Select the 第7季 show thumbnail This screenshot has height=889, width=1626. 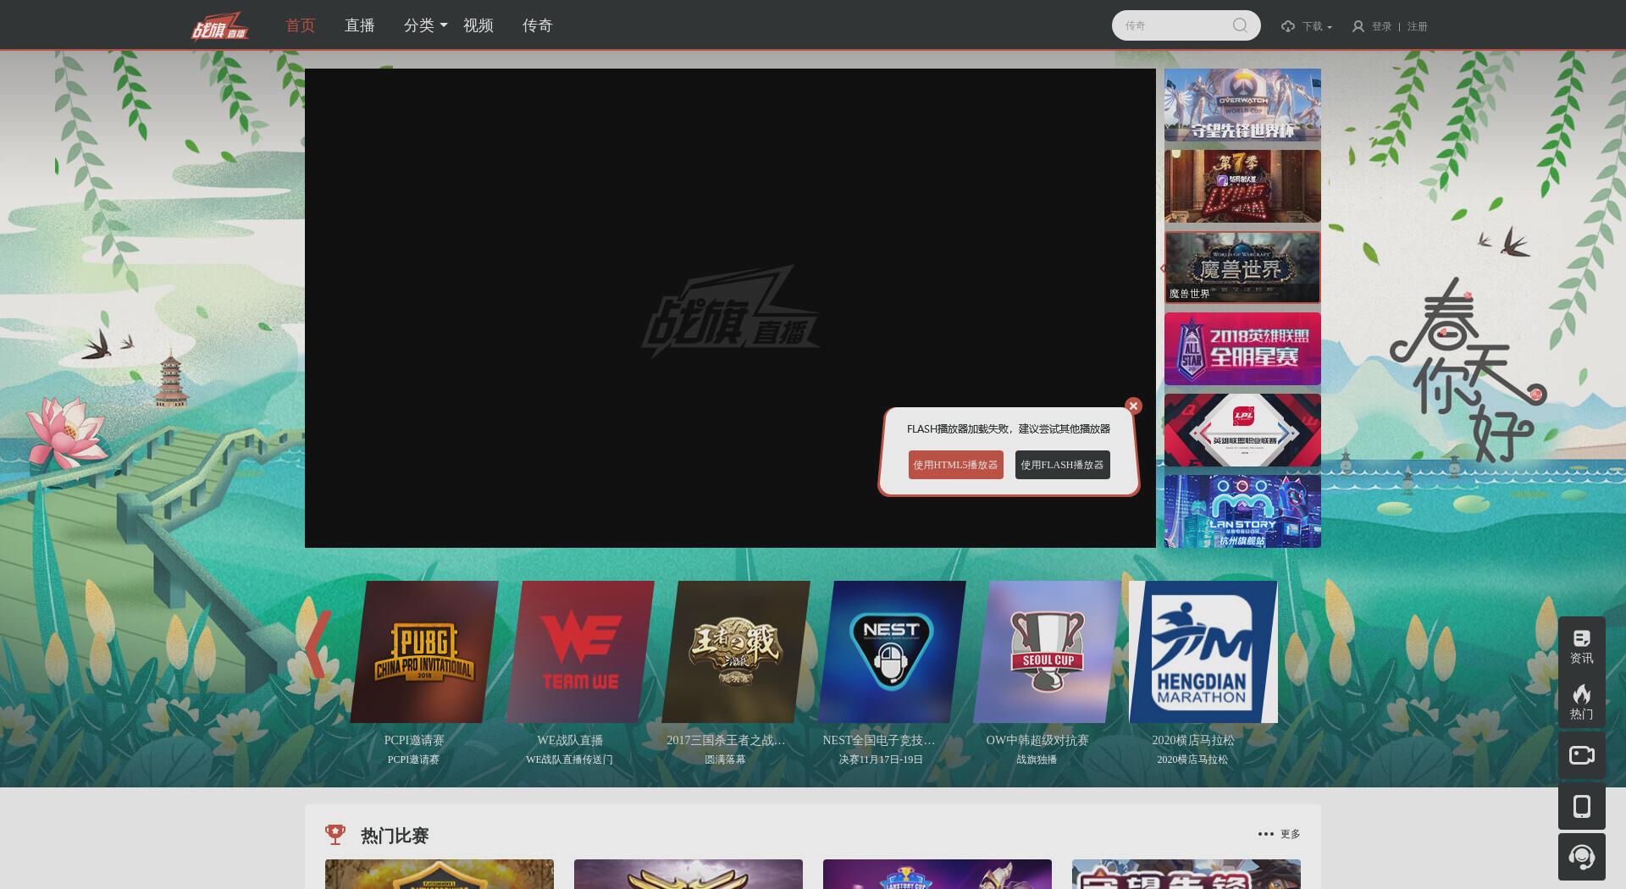tap(1242, 186)
